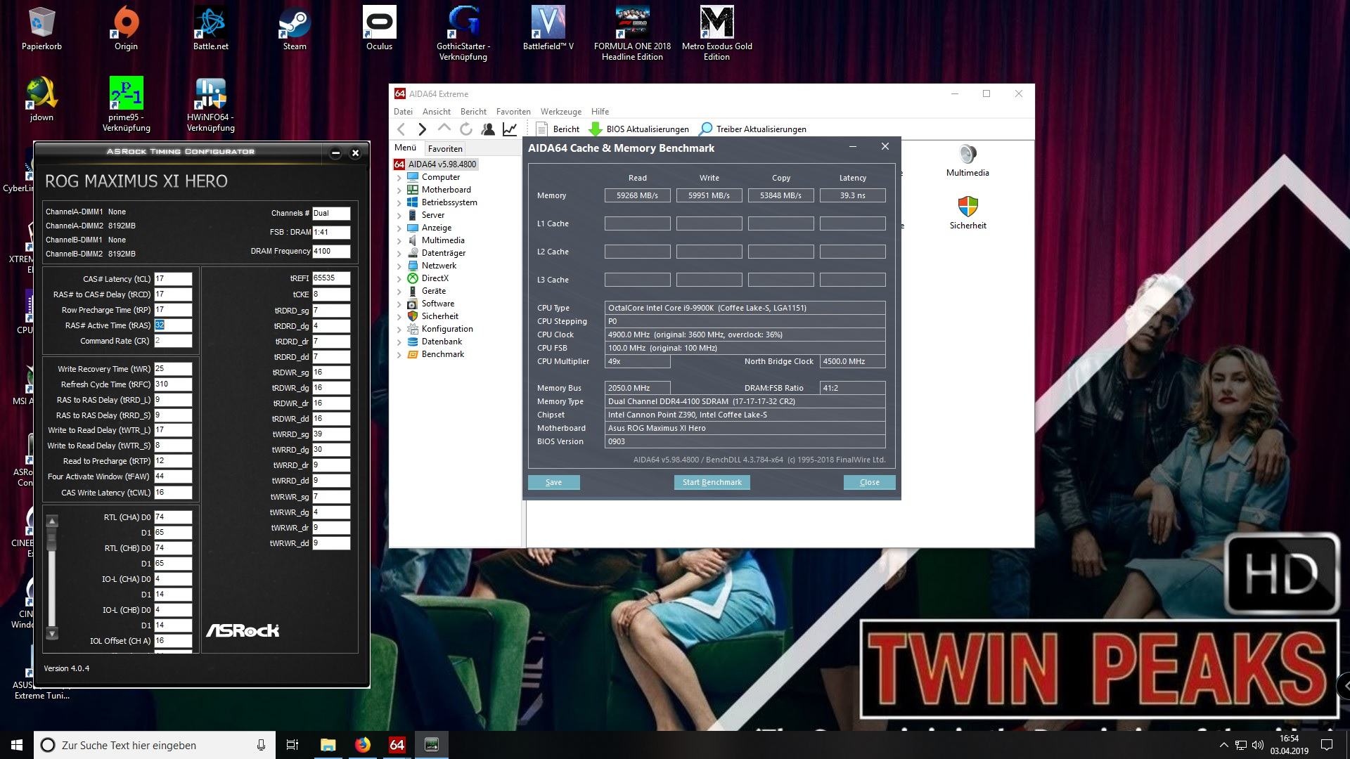1350x759 pixels.
Task: Select the jdown desktop shortcut
Action: (x=41, y=99)
